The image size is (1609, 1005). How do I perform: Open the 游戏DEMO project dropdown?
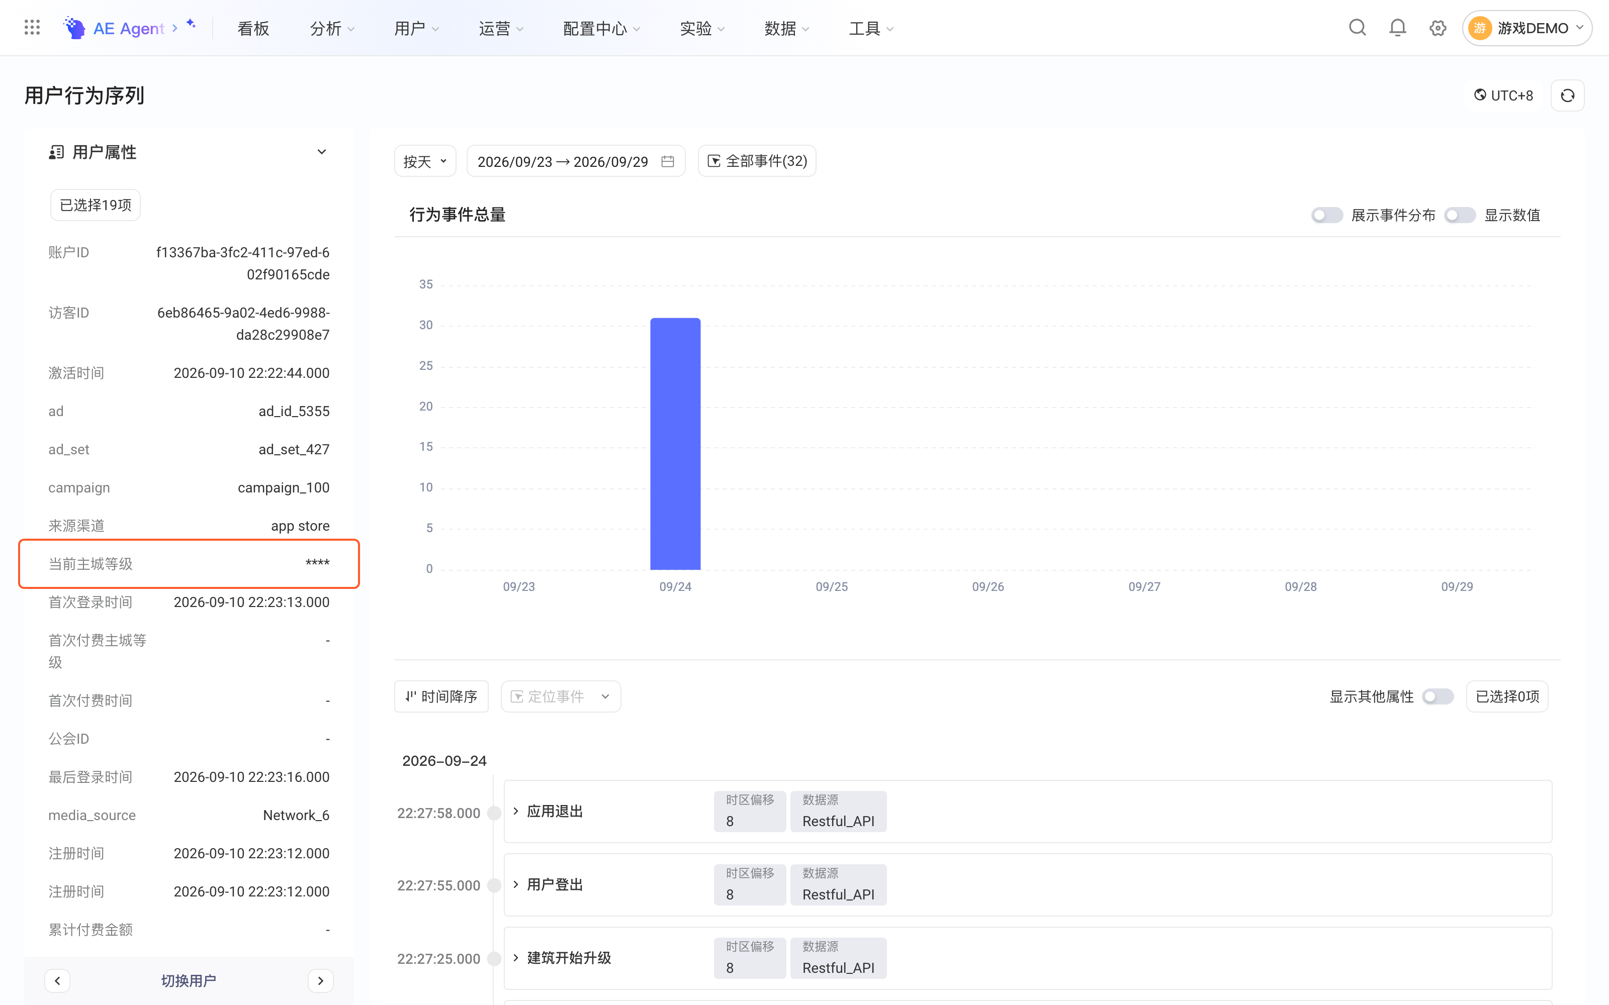1527,28
